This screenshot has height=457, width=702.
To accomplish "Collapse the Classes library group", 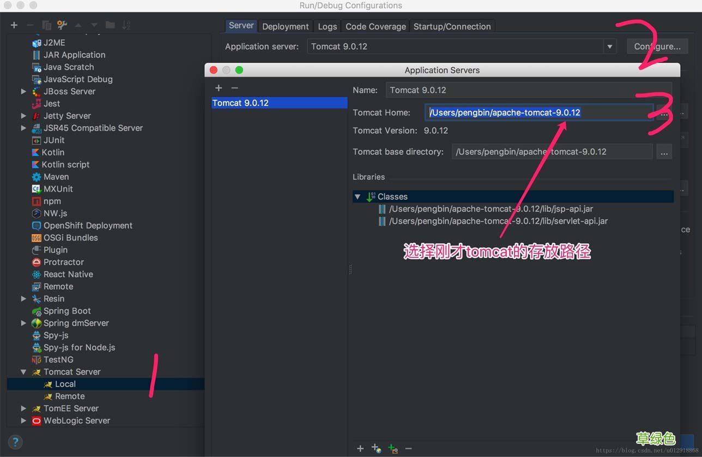I will click(x=358, y=196).
